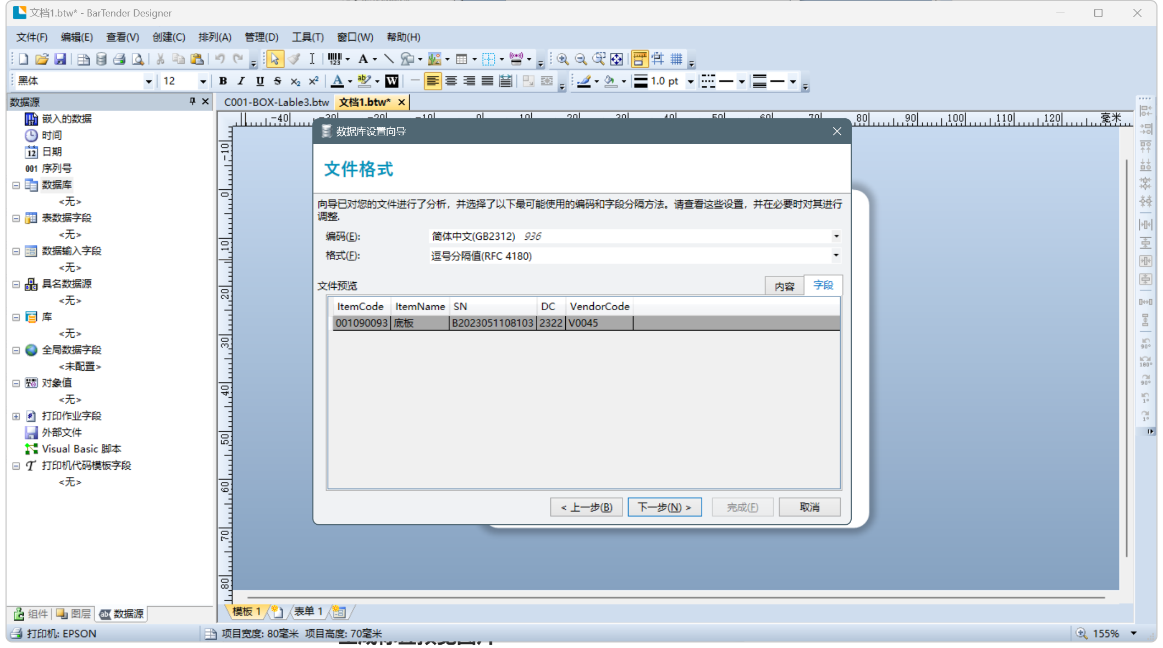This screenshot has height=648, width=1163.
Task: Select the barcode creation tool
Action: 334,59
